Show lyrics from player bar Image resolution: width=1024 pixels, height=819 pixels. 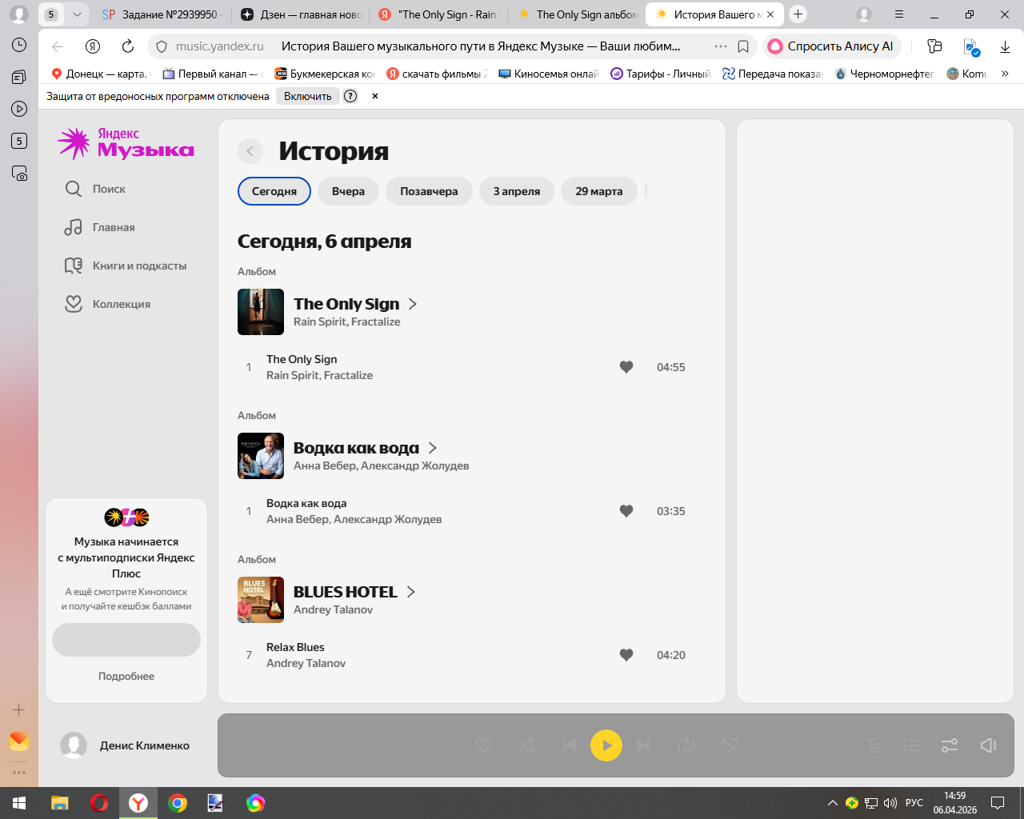coord(874,745)
